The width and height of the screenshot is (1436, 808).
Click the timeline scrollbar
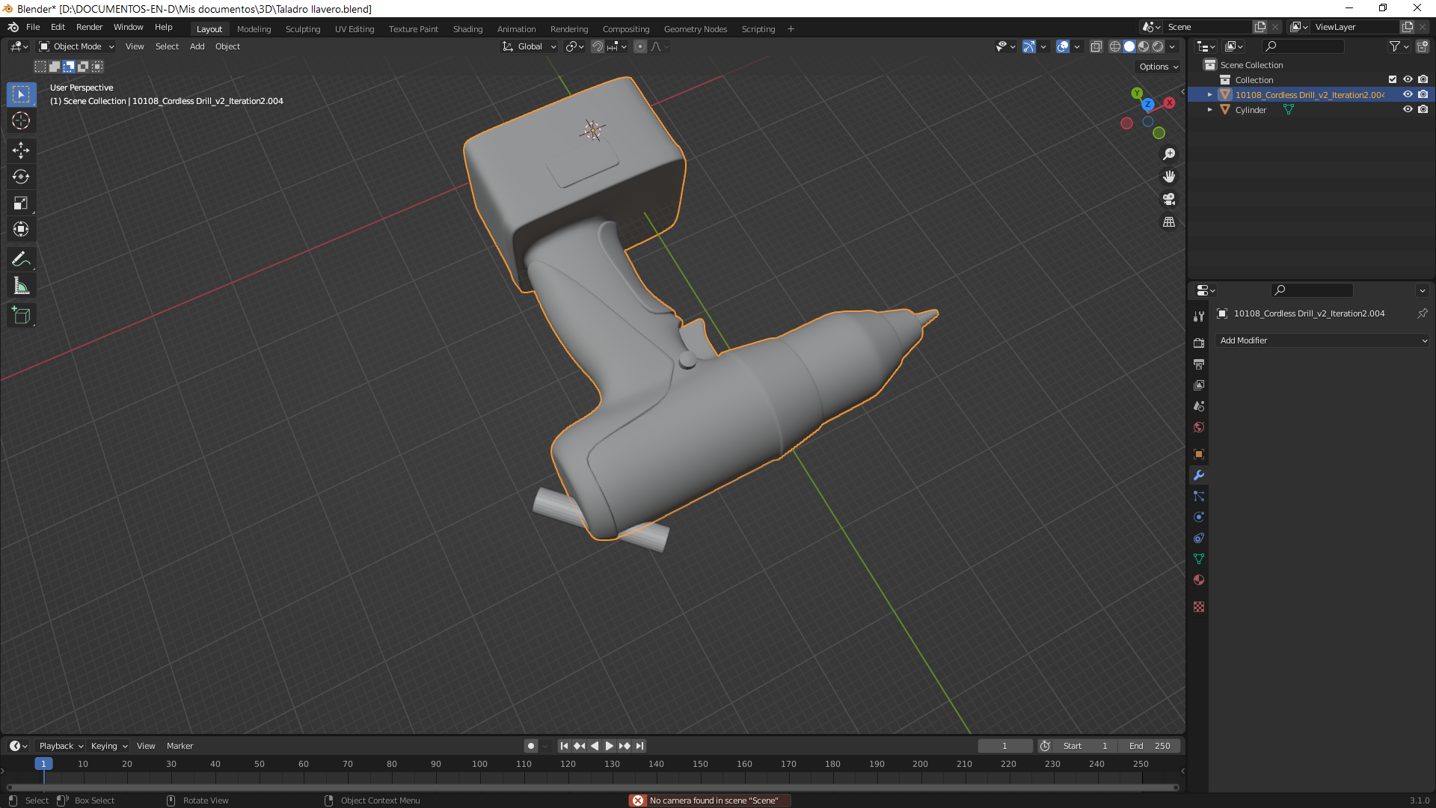[591, 787]
